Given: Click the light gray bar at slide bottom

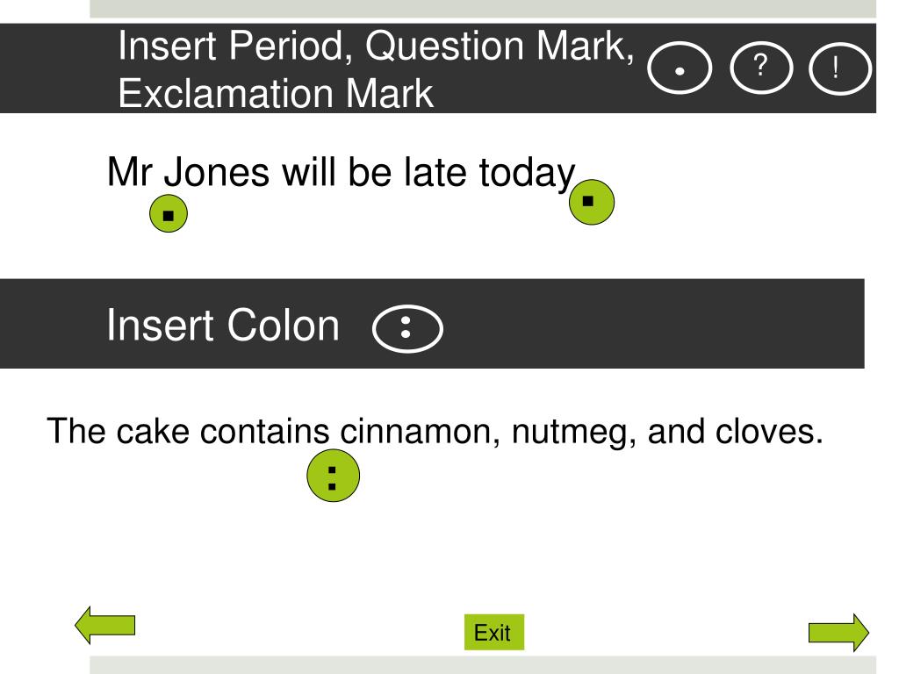Looking at the screenshot, I should tap(483, 665).
